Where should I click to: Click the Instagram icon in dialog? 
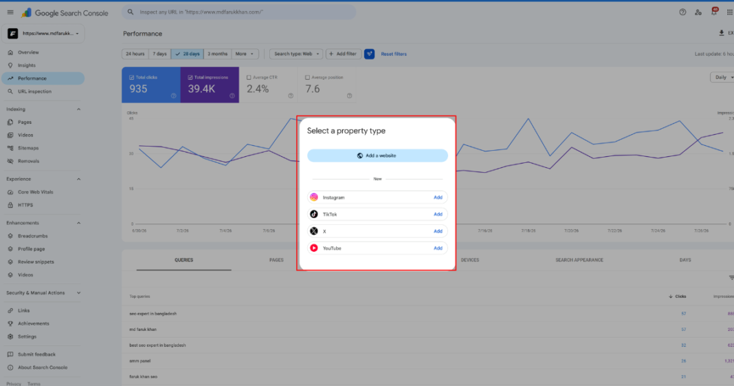click(314, 197)
